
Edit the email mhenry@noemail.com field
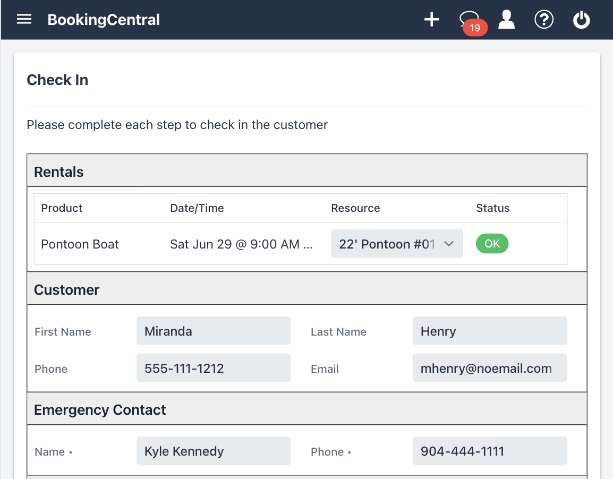pyautogui.click(x=489, y=368)
